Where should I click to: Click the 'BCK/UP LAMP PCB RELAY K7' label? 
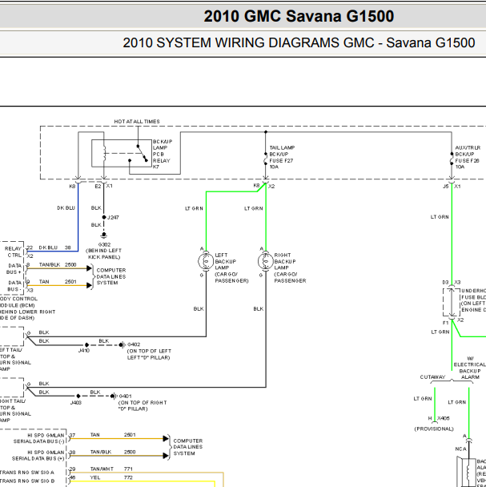163,154
